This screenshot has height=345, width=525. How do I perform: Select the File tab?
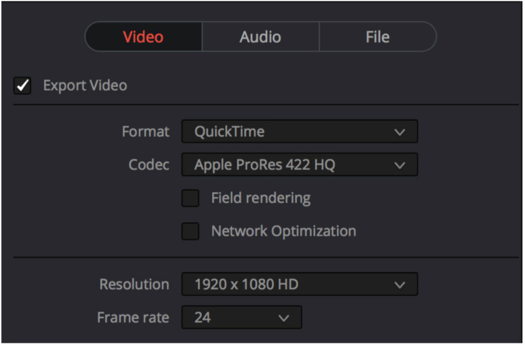[x=378, y=36]
